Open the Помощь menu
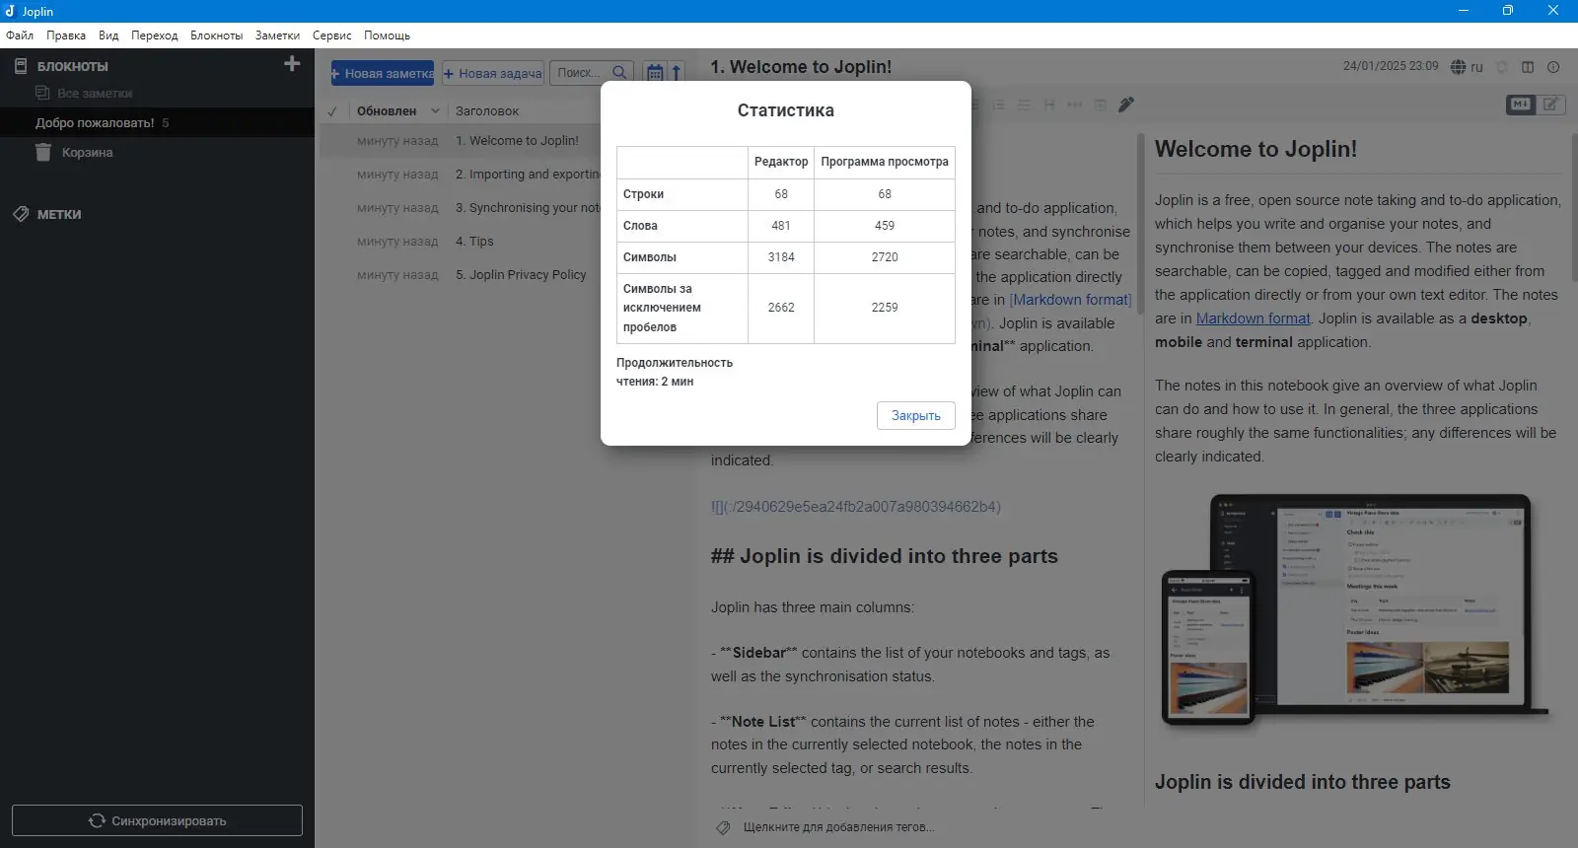 (x=387, y=35)
